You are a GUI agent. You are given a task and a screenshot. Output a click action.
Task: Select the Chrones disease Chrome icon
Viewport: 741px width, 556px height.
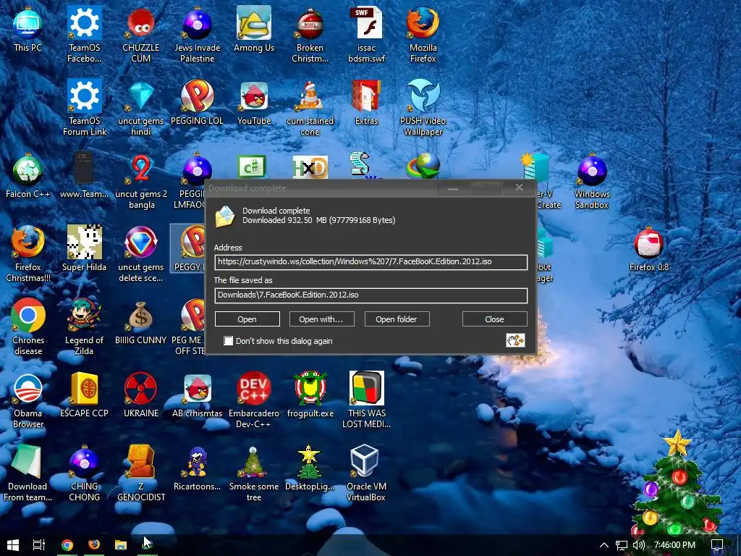point(28,327)
